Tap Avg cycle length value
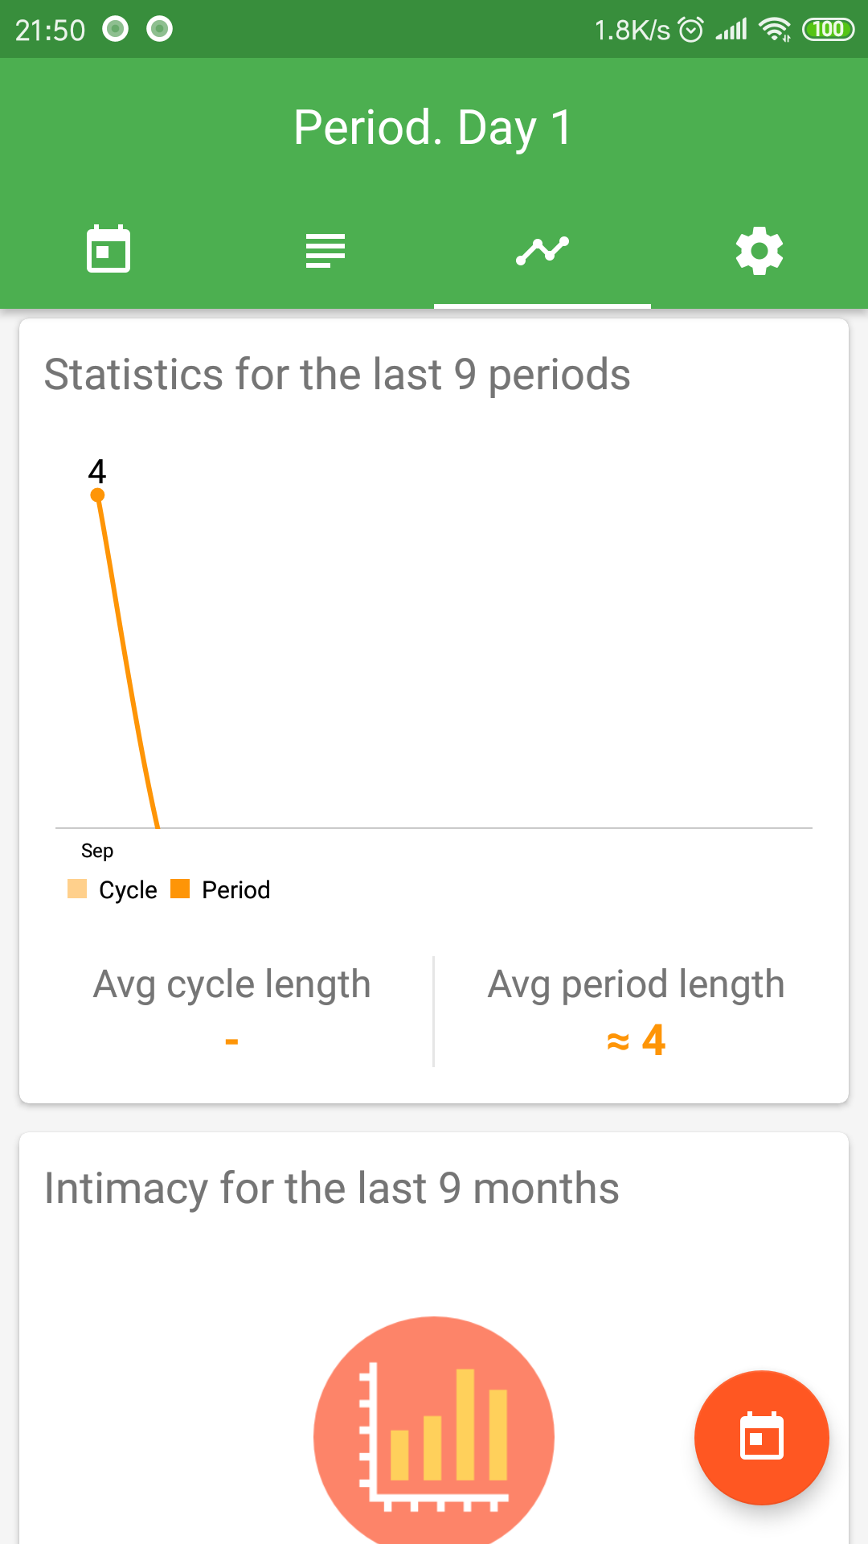The image size is (868, 1544). coord(231,1041)
